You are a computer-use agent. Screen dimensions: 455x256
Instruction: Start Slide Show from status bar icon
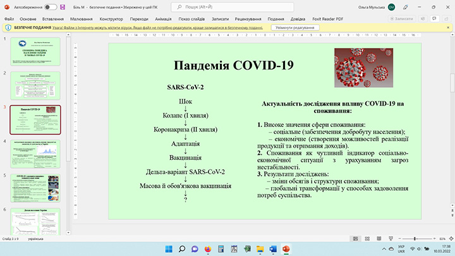tap(391, 238)
